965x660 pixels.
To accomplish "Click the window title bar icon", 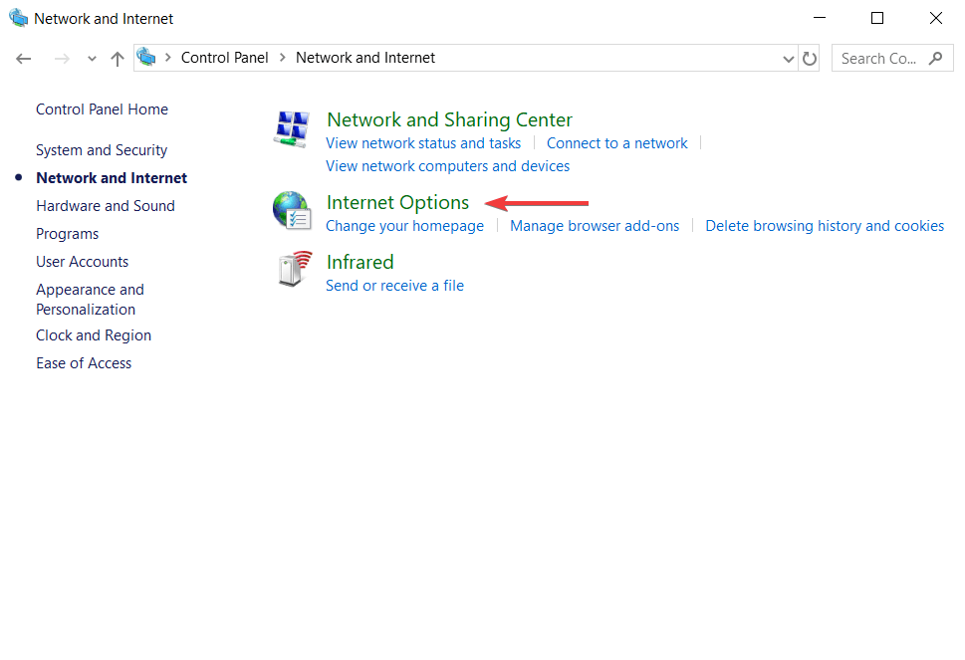I will 19,18.
